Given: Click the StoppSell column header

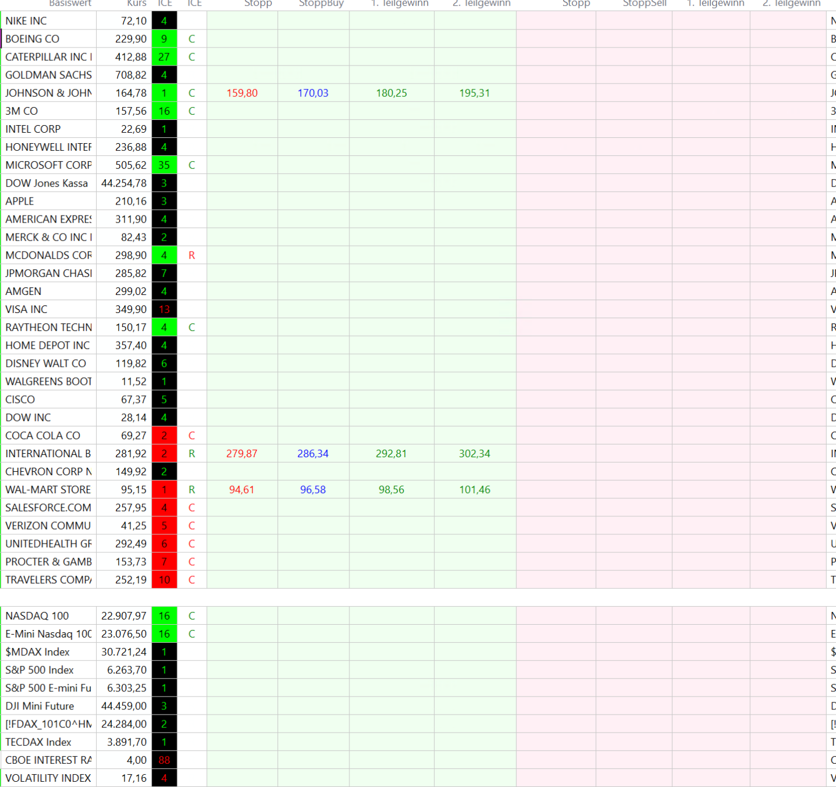Looking at the screenshot, I should click(644, 3).
